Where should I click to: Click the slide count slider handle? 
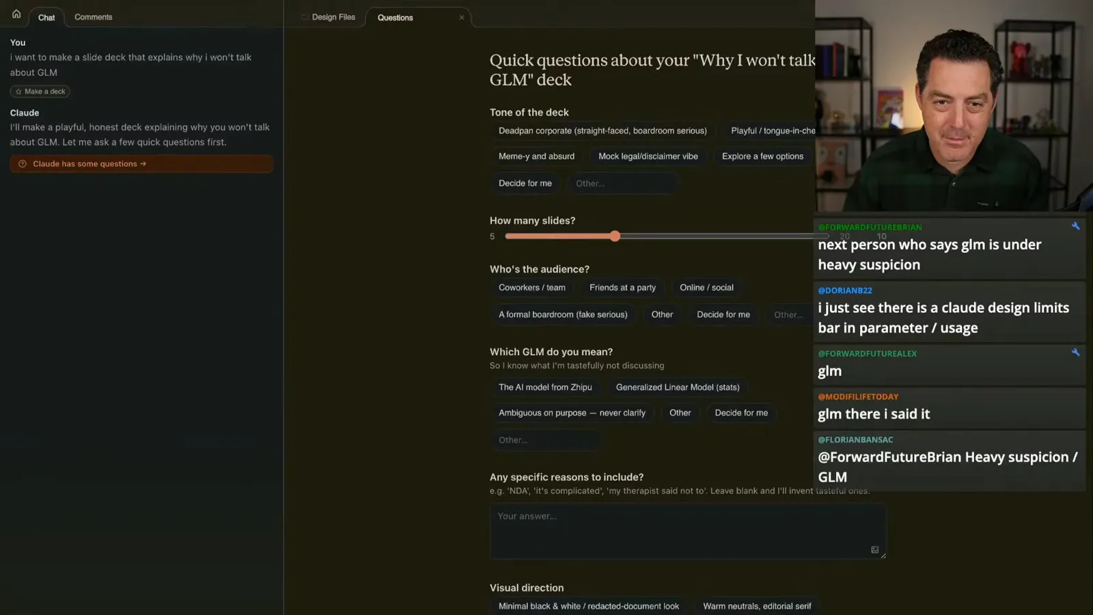pyautogui.click(x=615, y=236)
